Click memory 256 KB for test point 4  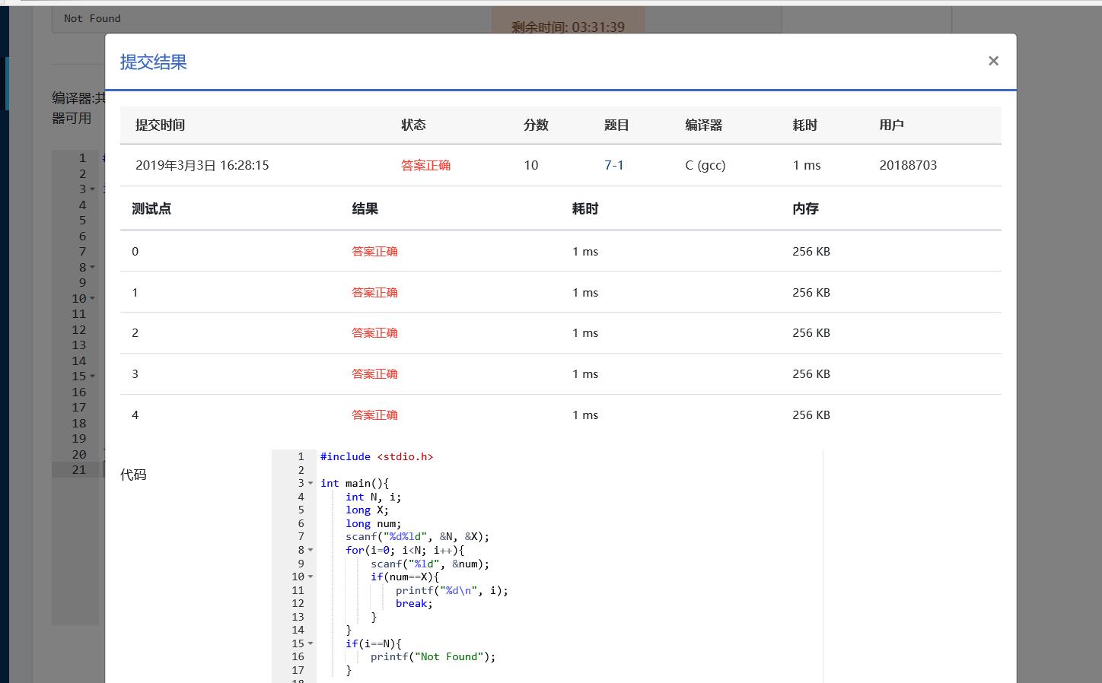(x=811, y=415)
